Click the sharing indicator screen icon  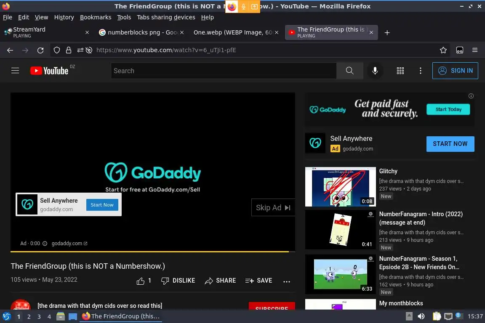pos(254,6)
